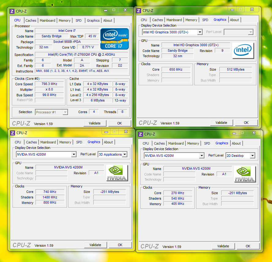This screenshot has height=262, width=272.
Task: Click the Package value Socket 988B rPGA
Action: (x=67, y=42)
